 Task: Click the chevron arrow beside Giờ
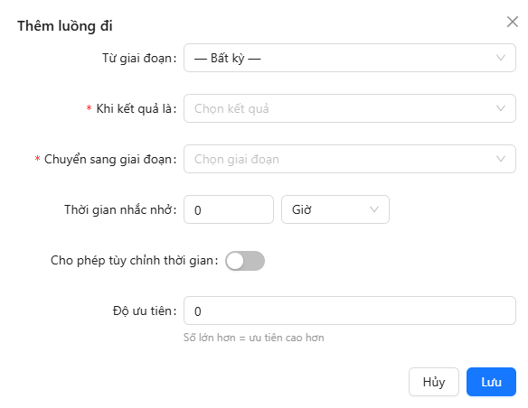[x=374, y=209]
